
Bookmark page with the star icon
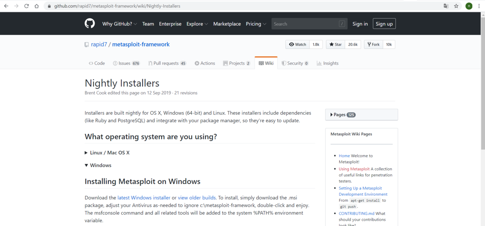tap(456, 6)
